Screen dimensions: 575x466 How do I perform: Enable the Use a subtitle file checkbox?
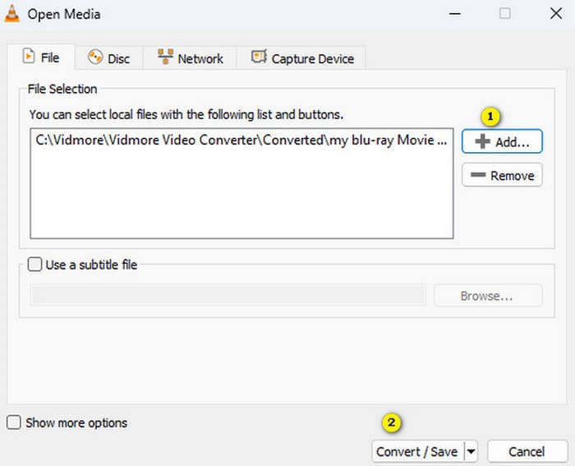coord(34,265)
